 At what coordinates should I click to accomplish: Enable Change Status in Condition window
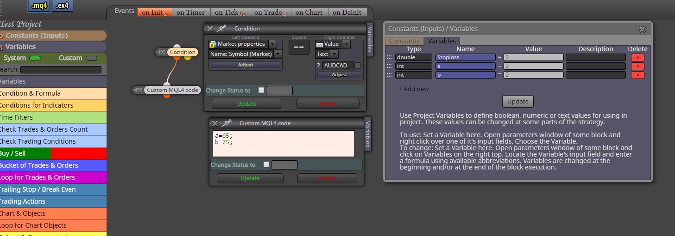click(x=261, y=91)
